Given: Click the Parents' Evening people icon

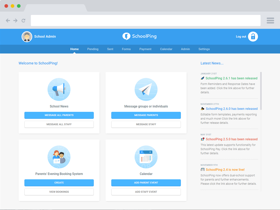Looking at the screenshot, I should click(x=59, y=157).
